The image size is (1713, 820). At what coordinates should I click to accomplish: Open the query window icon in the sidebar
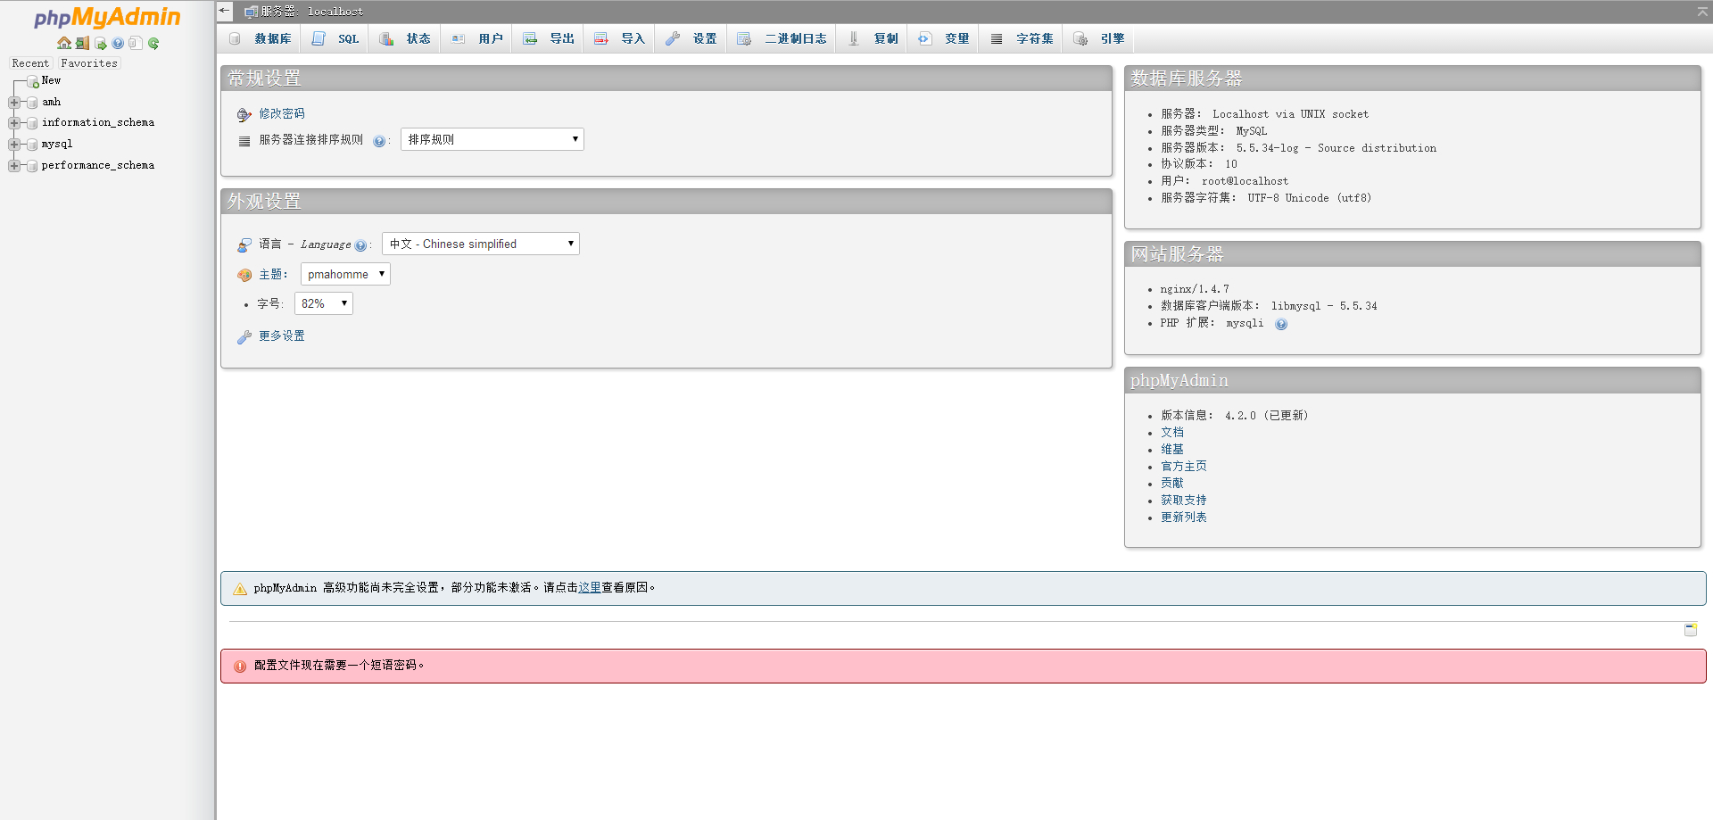(x=100, y=43)
